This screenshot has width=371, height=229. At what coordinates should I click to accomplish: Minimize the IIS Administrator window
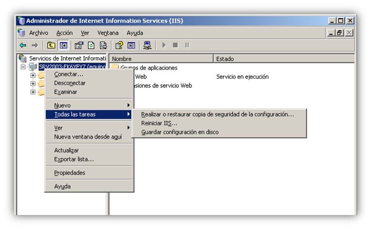(332, 21)
